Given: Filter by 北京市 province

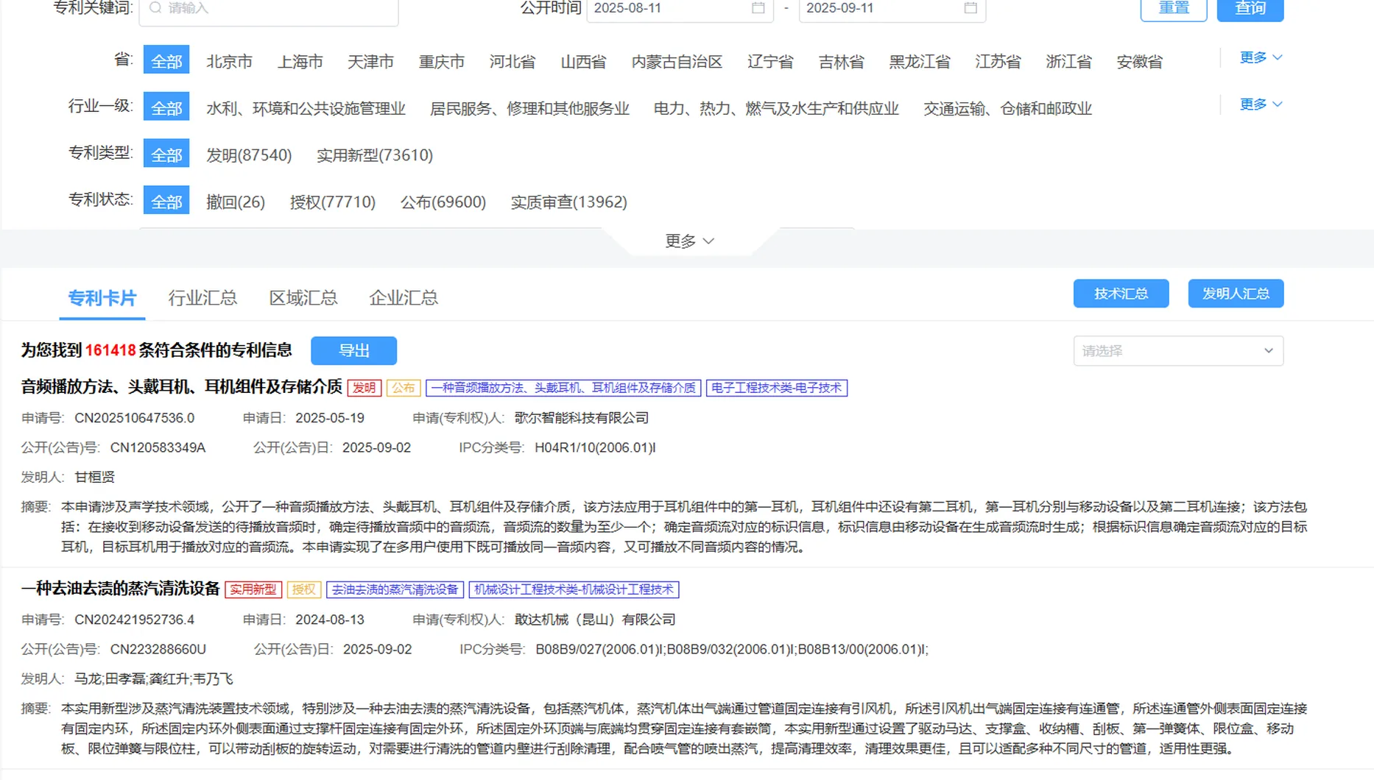Looking at the screenshot, I should coord(229,62).
